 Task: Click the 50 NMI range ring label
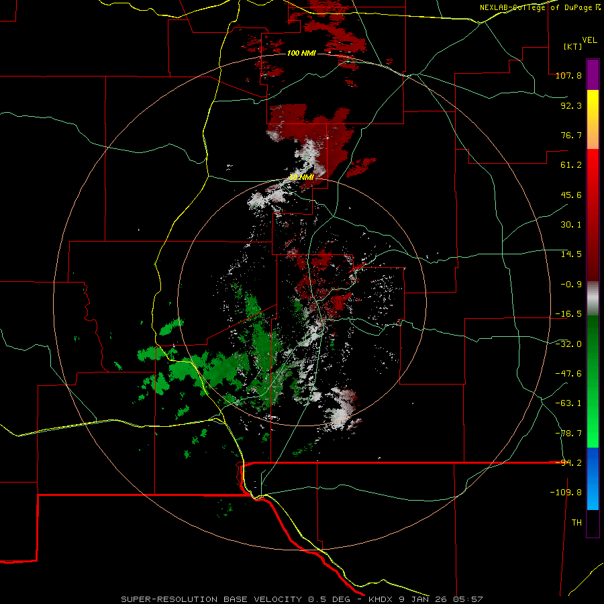coord(301,178)
